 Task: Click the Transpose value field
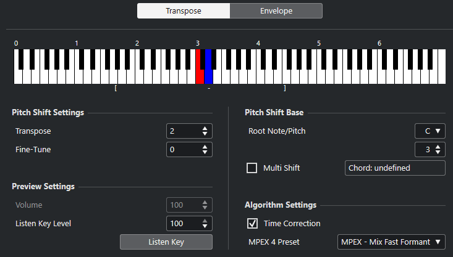coord(182,131)
